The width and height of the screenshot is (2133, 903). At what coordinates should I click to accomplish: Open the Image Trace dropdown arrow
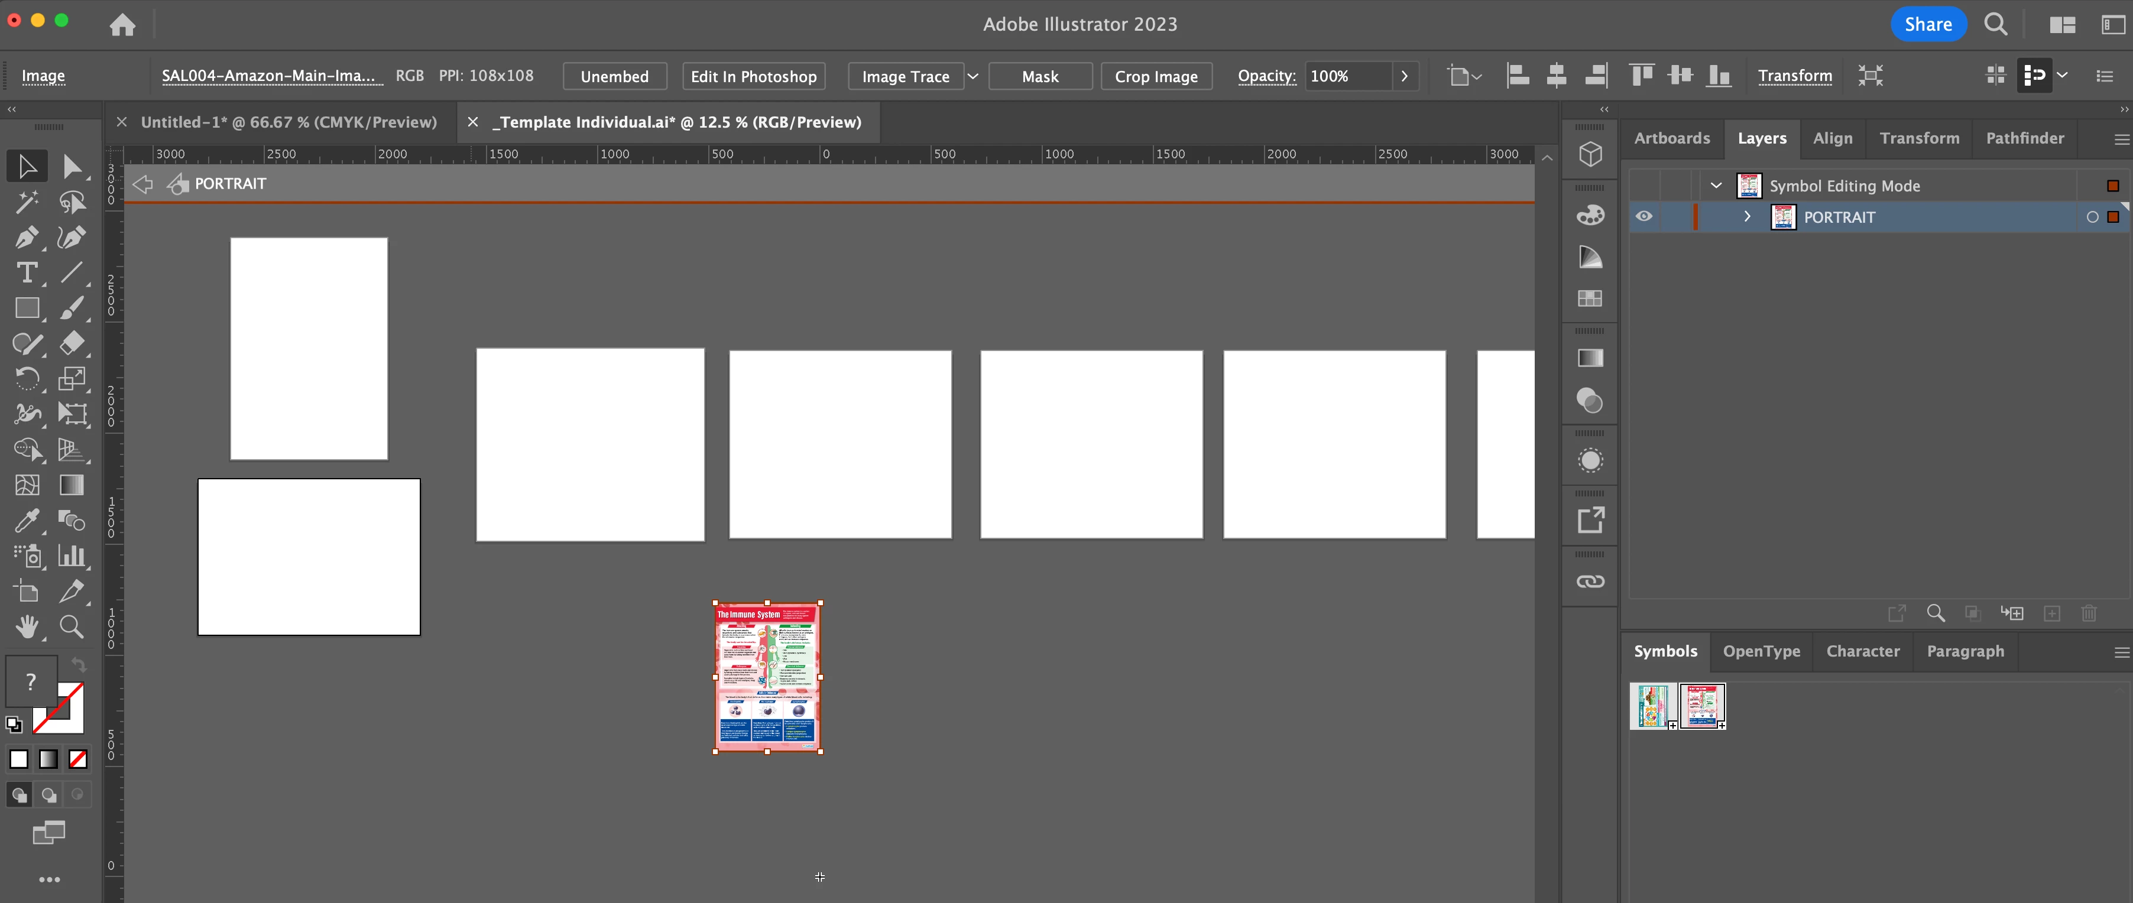(x=973, y=76)
